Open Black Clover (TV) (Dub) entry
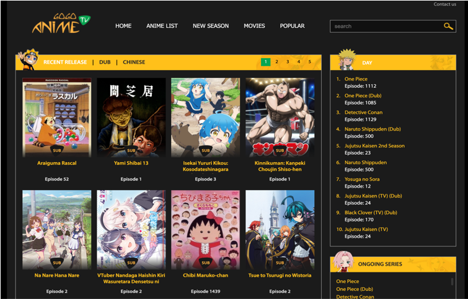The image size is (468, 299). click(x=371, y=212)
